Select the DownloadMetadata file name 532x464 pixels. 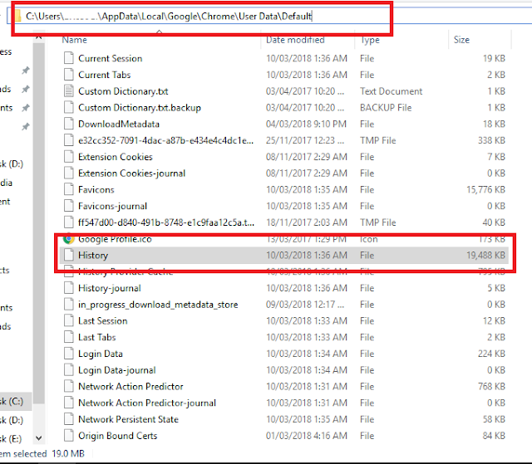click(x=118, y=124)
